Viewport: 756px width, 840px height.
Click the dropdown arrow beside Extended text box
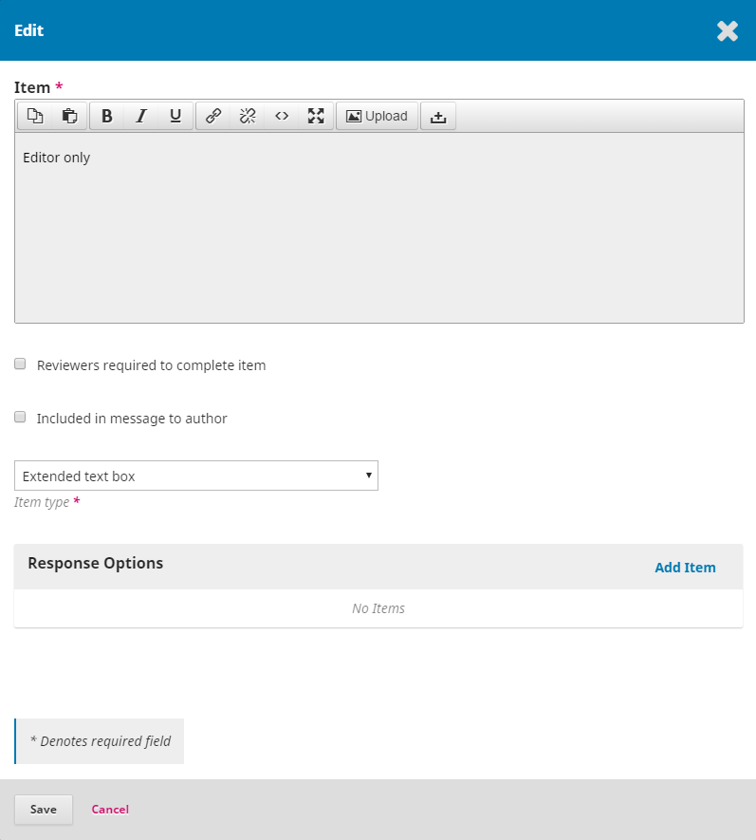368,476
